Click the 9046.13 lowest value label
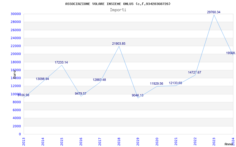This screenshot has height=147, width=236. [x=137, y=95]
